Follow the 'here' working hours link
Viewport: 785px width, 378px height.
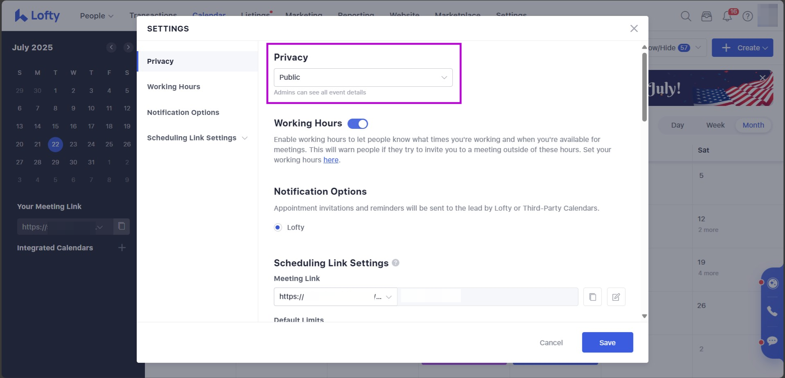pos(331,160)
